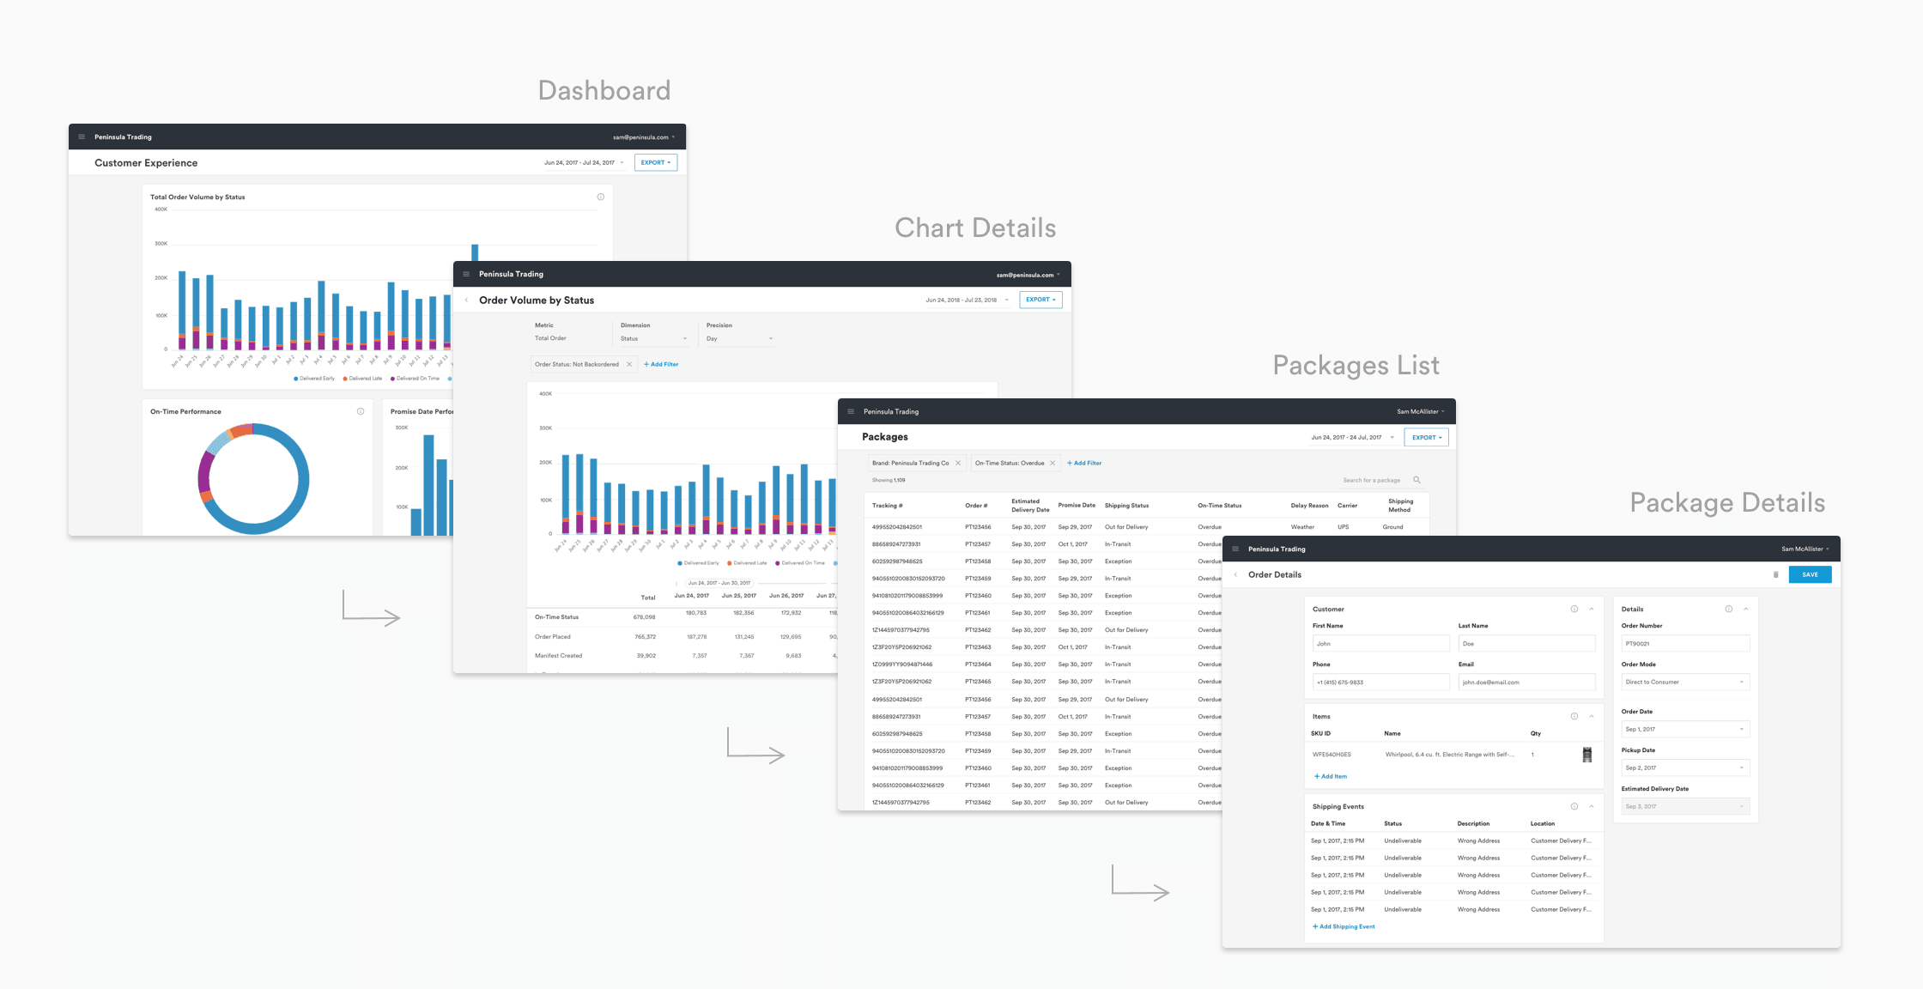Open the hamburger menu on the Packages page

pos(850,411)
